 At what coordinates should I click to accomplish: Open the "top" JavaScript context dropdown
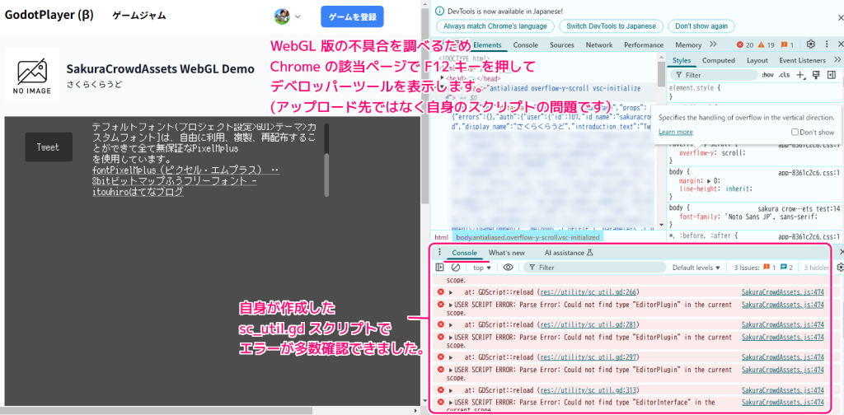(481, 268)
